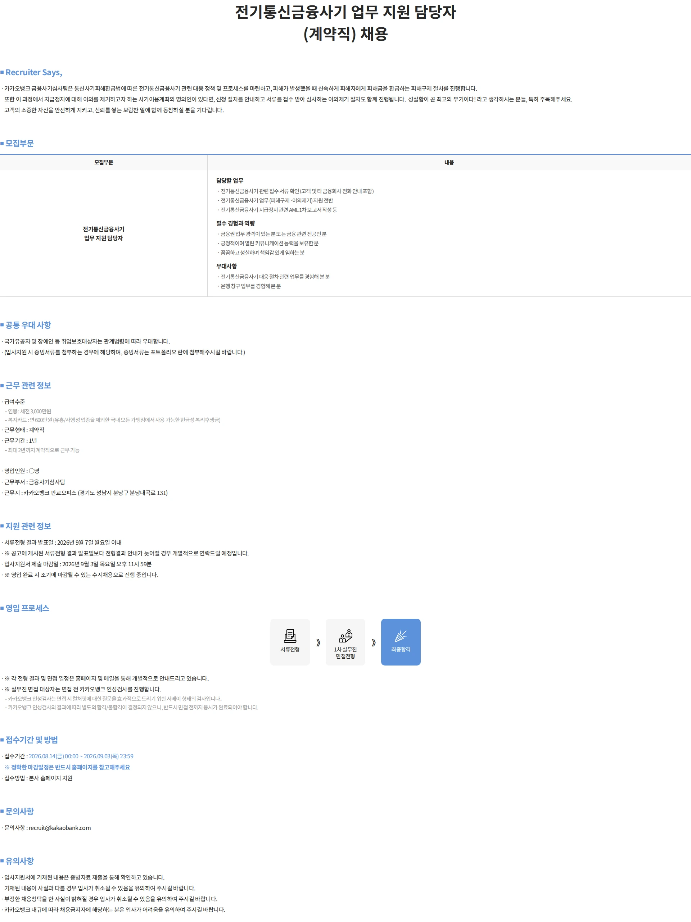Click the '우대사항' subheading in the table
The width and height of the screenshot is (691, 922).
pos(226,266)
